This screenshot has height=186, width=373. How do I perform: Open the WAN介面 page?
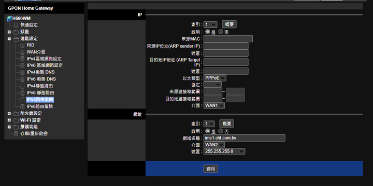(36, 52)
